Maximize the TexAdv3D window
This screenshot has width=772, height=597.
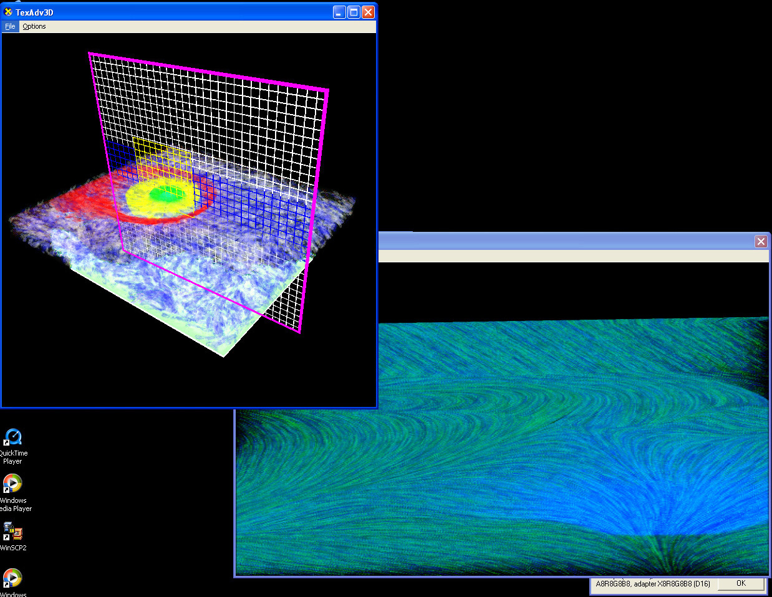click(x=354, y=12)
